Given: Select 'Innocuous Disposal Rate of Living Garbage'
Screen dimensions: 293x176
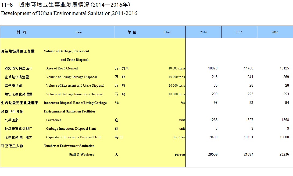Looking at the screenshot, I should pos(75,103).
